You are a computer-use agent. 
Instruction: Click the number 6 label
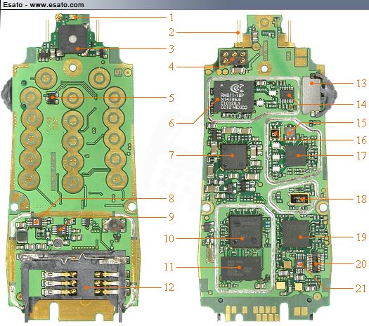(x=171, y=123)
